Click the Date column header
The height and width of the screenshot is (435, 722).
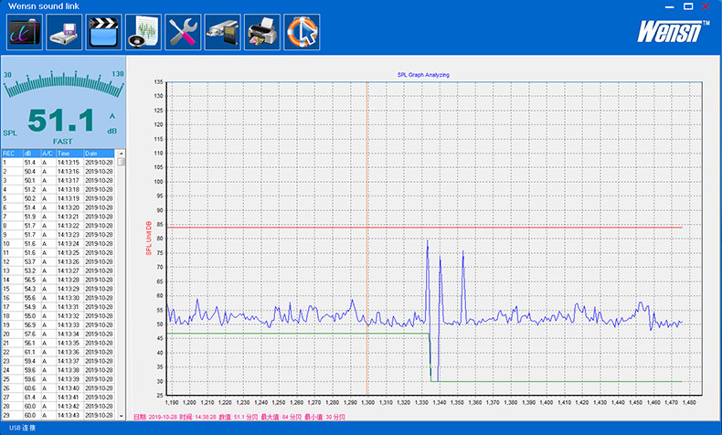tap(99, 154)
